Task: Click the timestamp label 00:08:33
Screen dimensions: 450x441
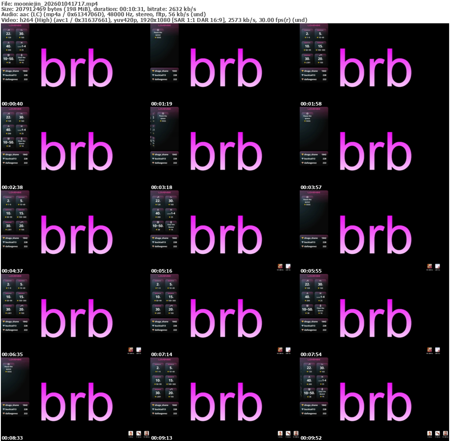Action: pos(12,438)
